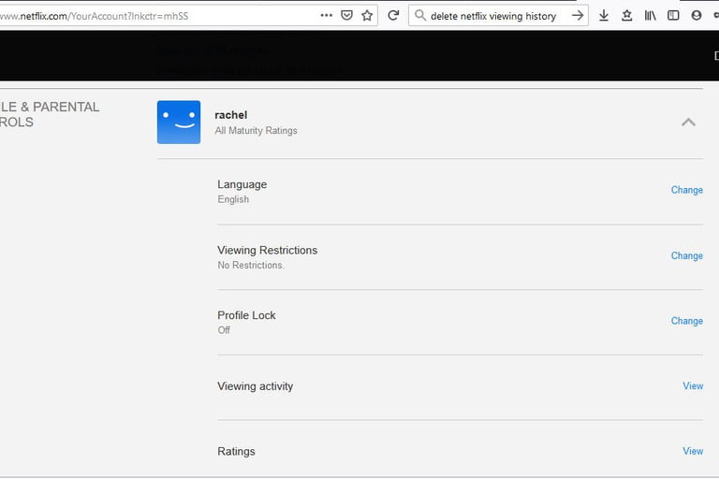Bookmark this page with the star icon

(x=367, y=16)
